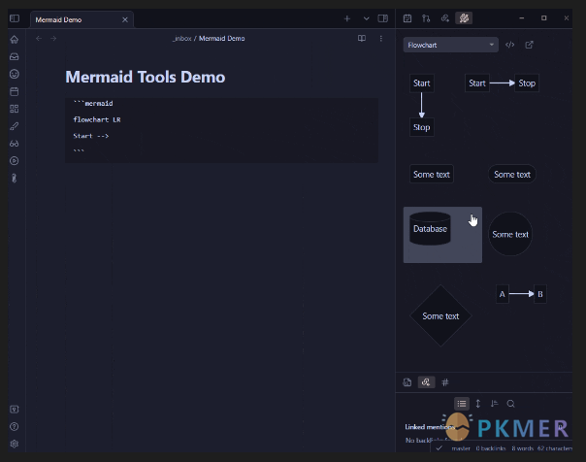This screenshot has width=586, height=462.
Task: Toggle the right sidebar icon
Action: pyautogui.click(x=383, y=18)
